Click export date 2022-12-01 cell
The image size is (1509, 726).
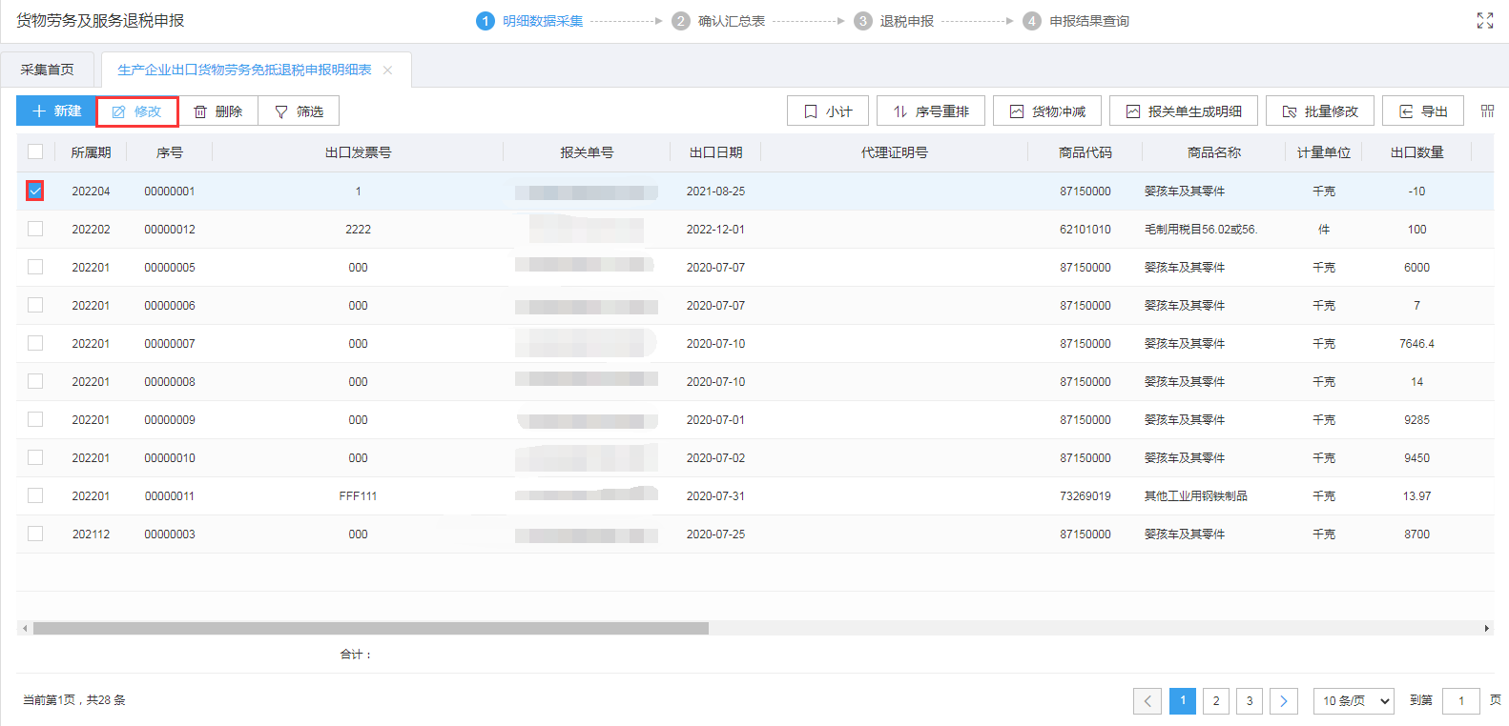tap(715, 230)
